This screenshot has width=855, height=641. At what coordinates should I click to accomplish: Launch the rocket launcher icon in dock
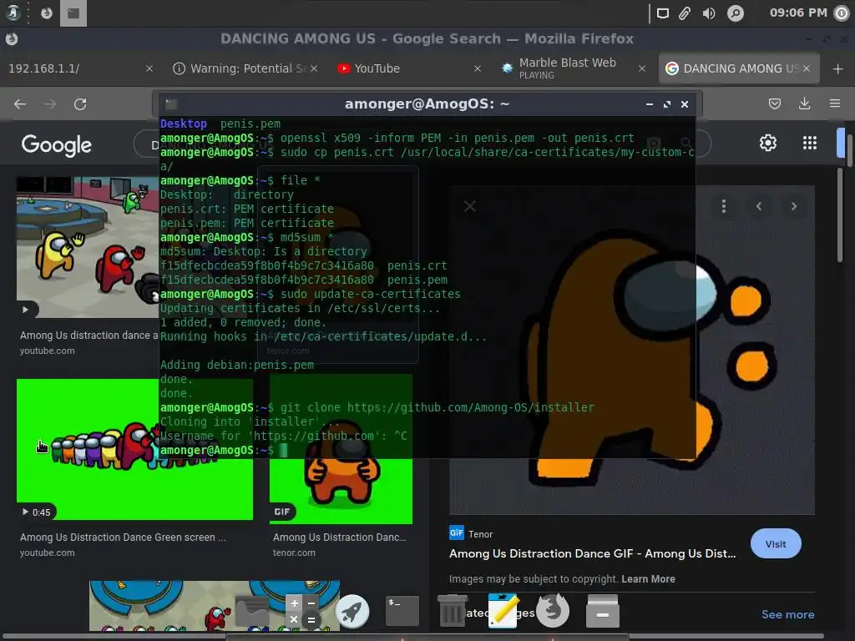coord(352,611)
